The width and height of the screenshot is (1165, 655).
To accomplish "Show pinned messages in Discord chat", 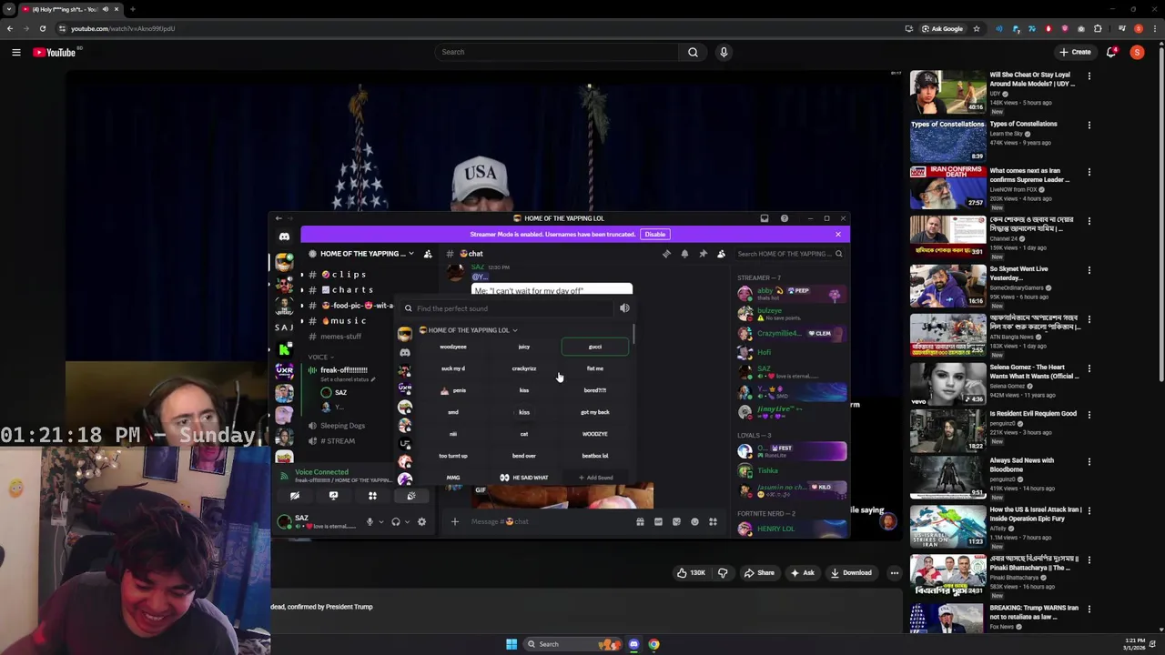I will (703, 254).
